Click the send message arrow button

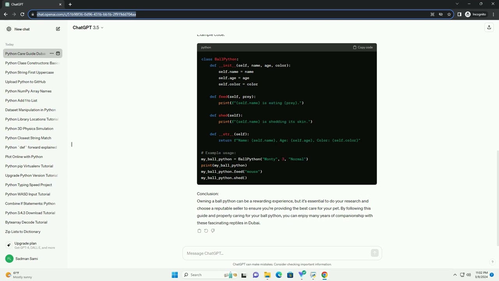point(375,253)
